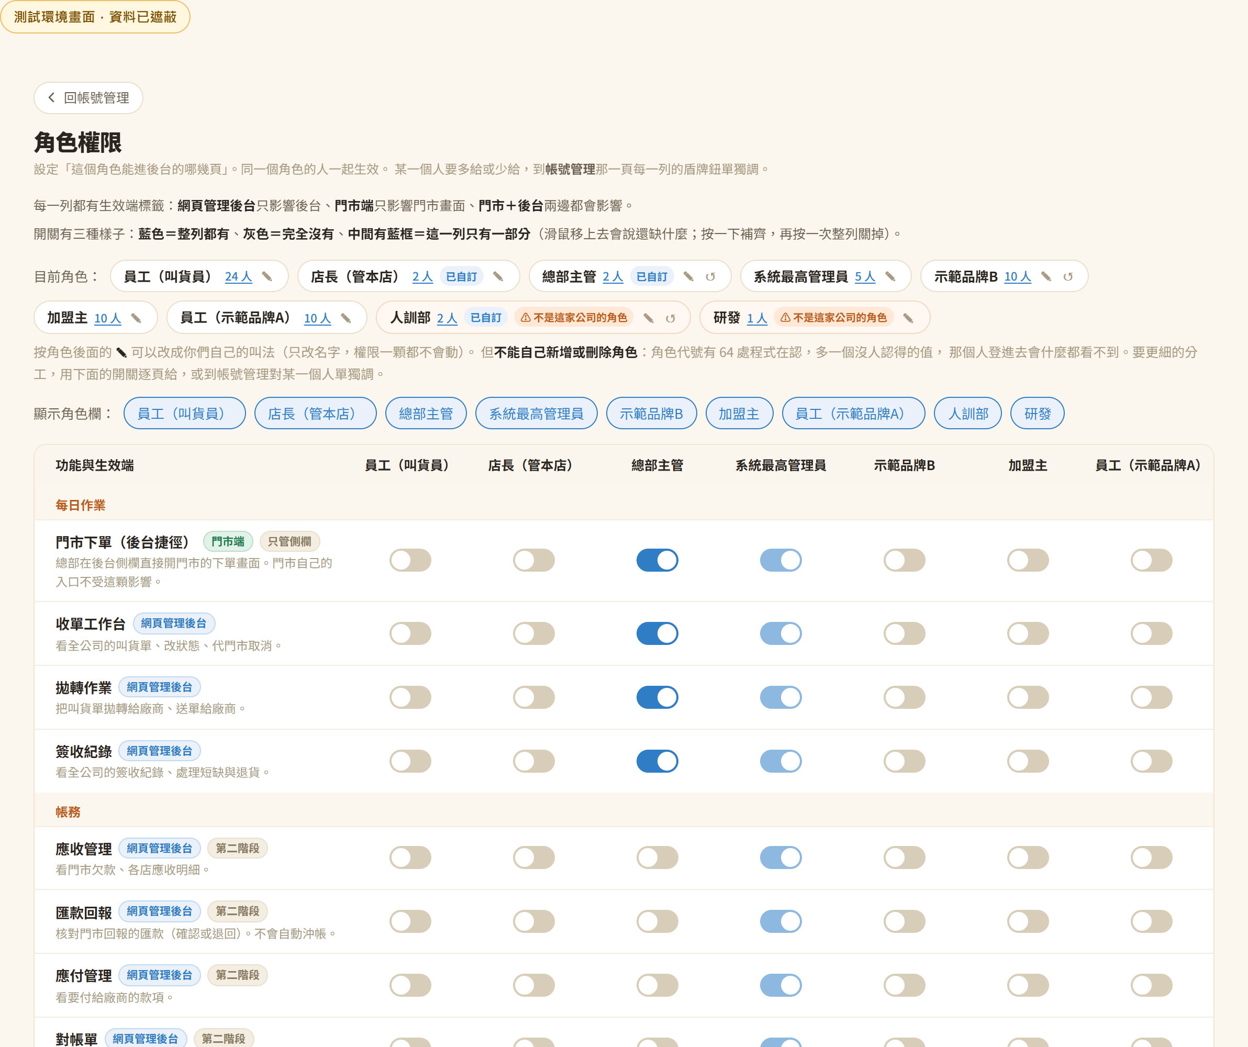Reset 總部主管 custom name with undo icon

coord(710,277)
